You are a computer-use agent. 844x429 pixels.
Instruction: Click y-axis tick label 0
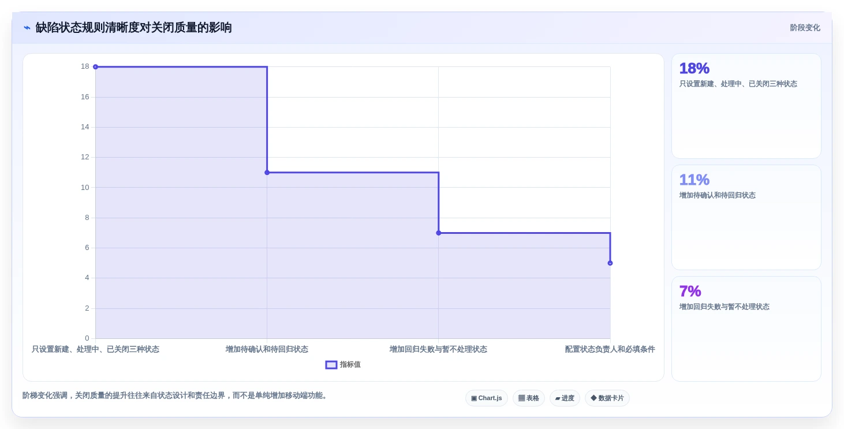coord(87,338)
